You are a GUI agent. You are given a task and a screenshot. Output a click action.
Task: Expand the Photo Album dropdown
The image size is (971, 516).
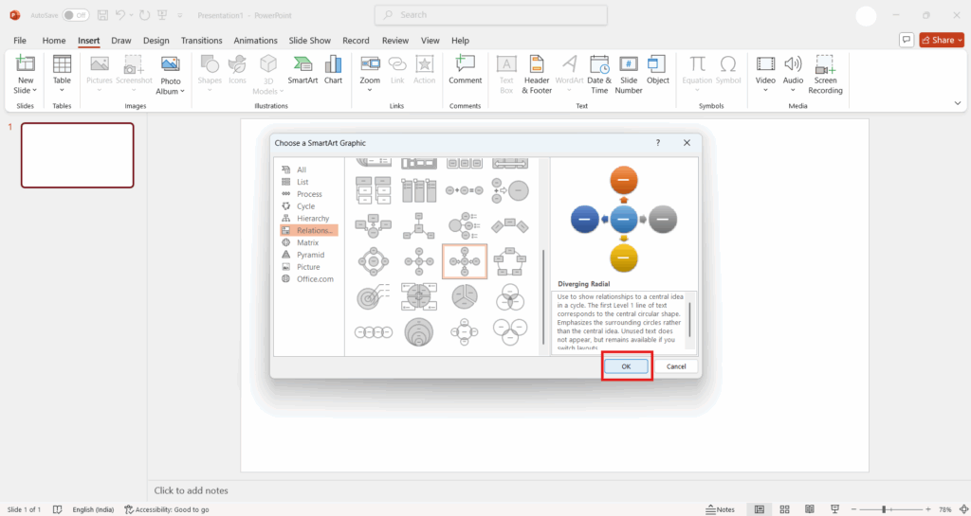[x=170, y=91]
